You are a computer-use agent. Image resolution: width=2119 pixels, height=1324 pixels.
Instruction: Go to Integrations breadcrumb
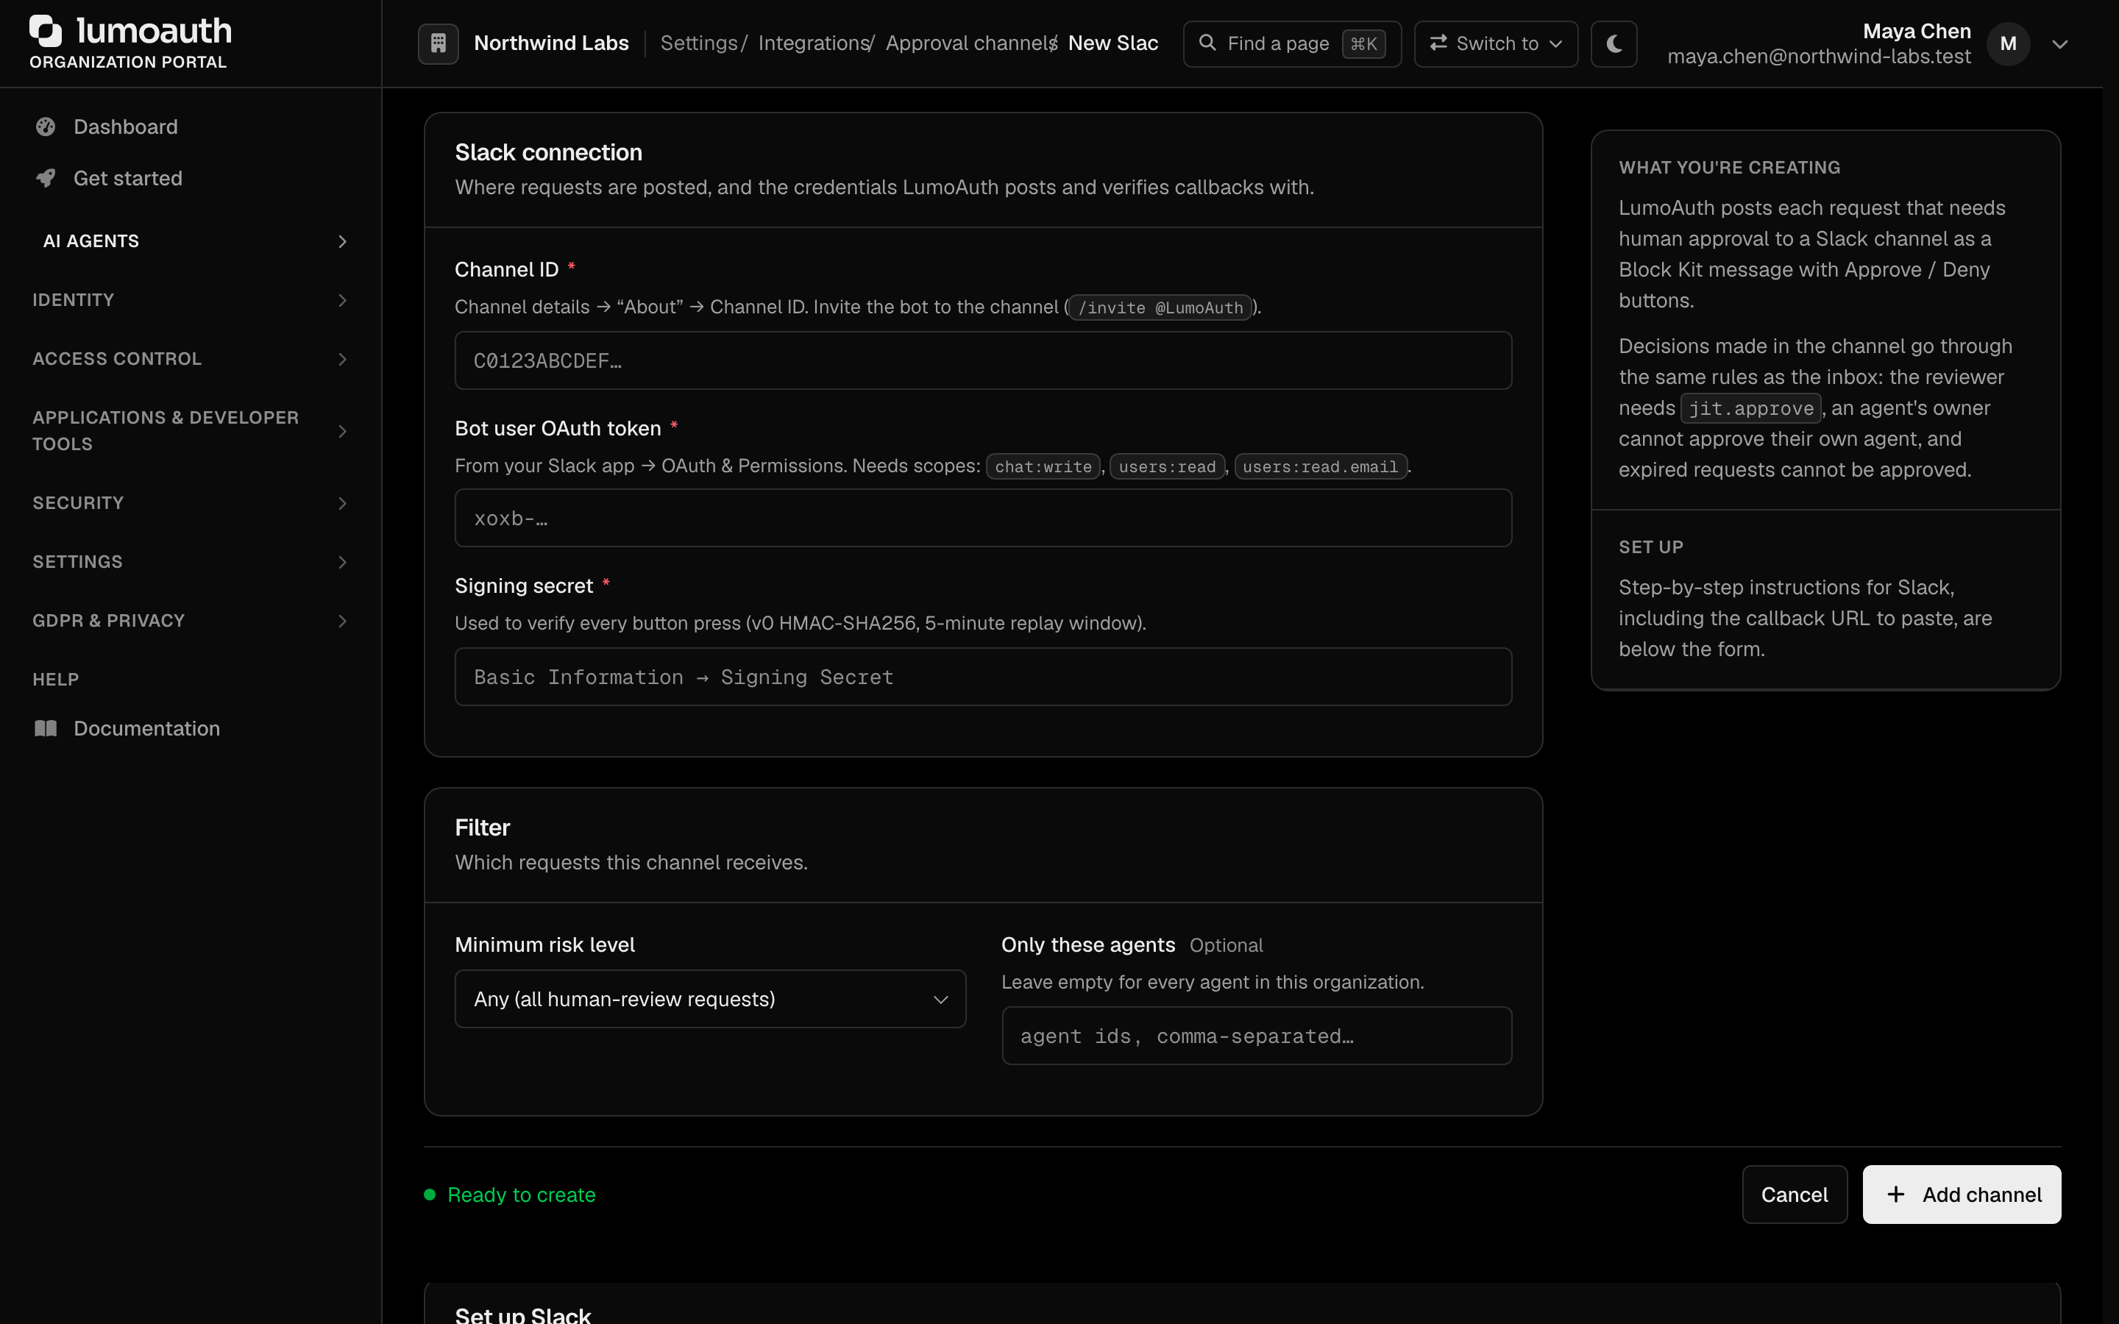click(x=812, y=43)
